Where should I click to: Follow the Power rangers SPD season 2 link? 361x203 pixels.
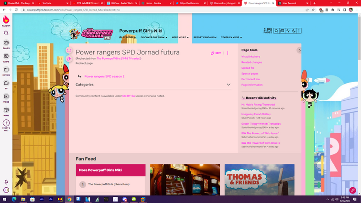[104, 76]
